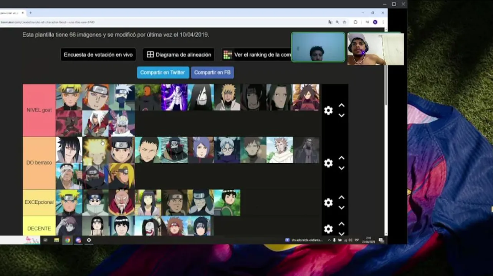
Task: Open Chrome three-dot menu
Action: pyautogui.click(x=383, y=22)
